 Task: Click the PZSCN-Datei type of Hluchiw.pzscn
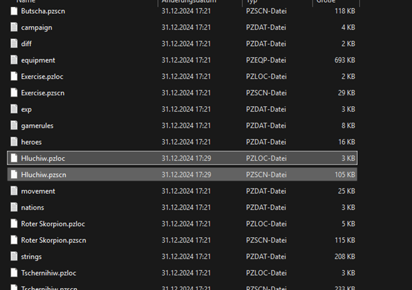[266, 175]
